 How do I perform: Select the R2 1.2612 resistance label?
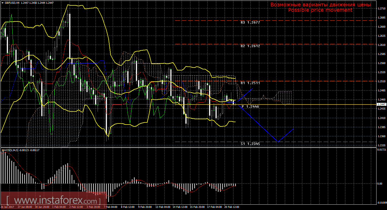coord(250,46)
